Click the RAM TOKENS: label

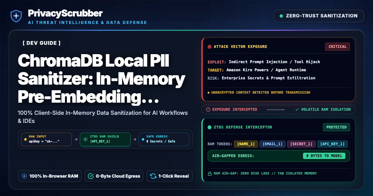219,144
